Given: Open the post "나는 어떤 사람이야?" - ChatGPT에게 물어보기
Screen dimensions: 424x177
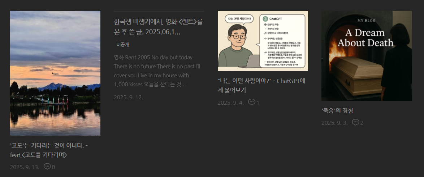Looking at the screenshot, I should click(261, 85).
